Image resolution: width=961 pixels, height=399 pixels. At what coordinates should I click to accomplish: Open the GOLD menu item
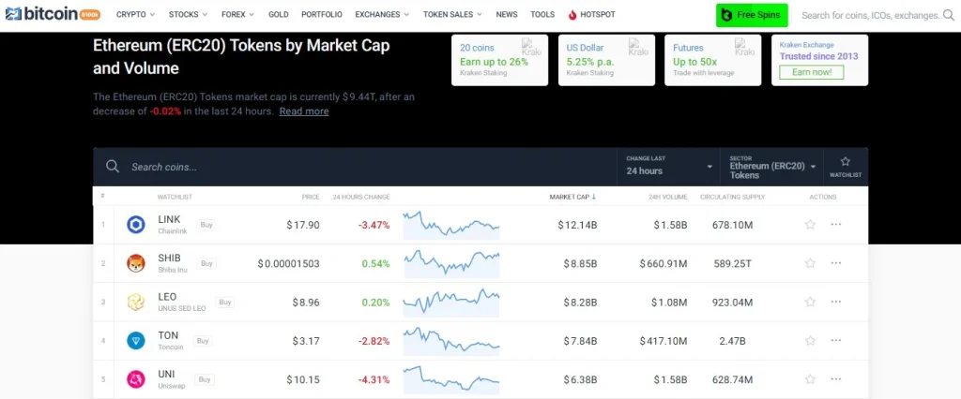tap(278, 15)
